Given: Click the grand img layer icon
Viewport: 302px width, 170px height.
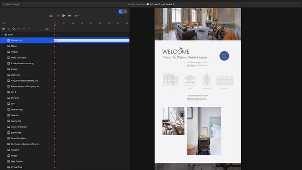Looking at the screenshot, I should [x=8, y=133].
